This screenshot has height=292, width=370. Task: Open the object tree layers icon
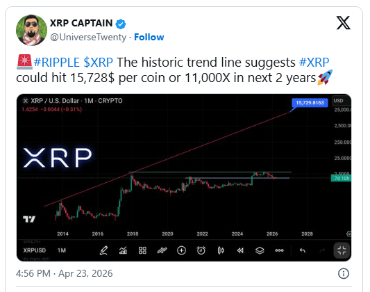click(x=260, y=250)
